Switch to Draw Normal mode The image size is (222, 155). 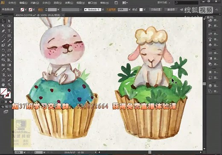(3, 106)
